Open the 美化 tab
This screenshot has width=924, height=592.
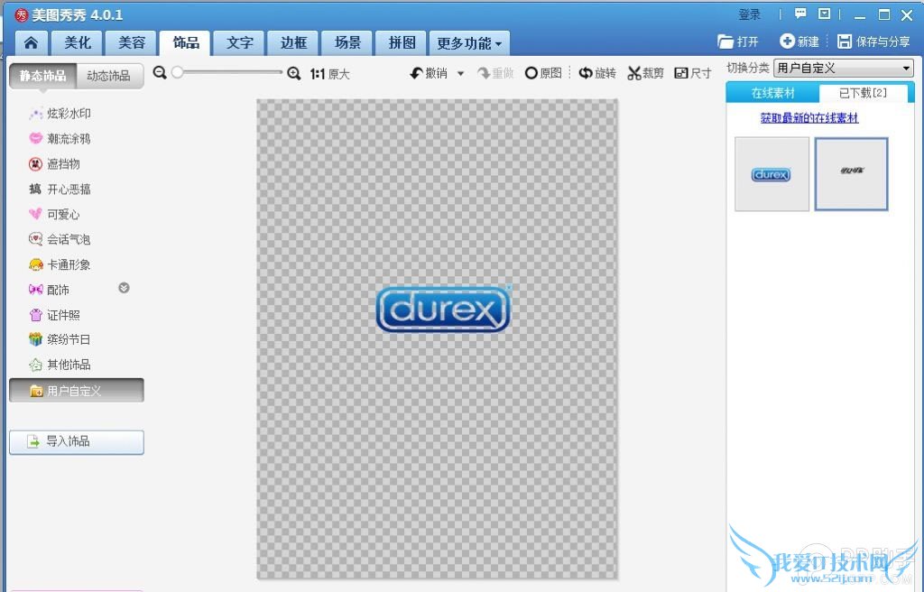coord(78,42)
